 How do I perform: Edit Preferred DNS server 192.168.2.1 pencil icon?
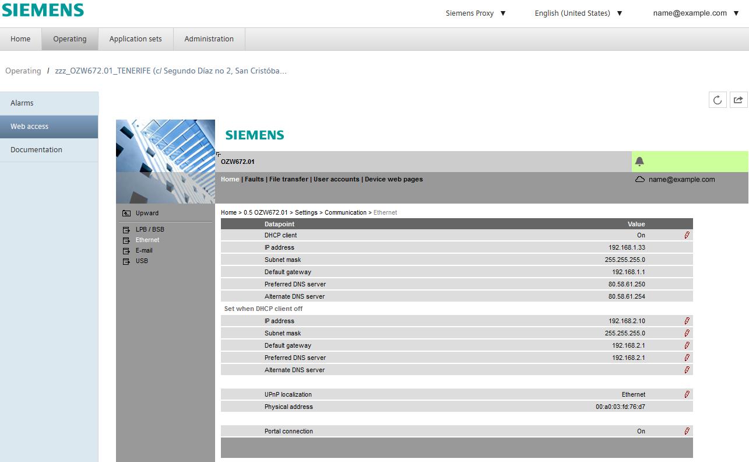687,358
